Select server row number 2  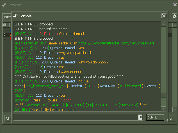pyautogui.click(x=7, y=35)
